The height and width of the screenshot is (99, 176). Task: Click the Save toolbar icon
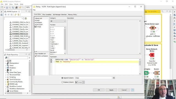point(7,7)
